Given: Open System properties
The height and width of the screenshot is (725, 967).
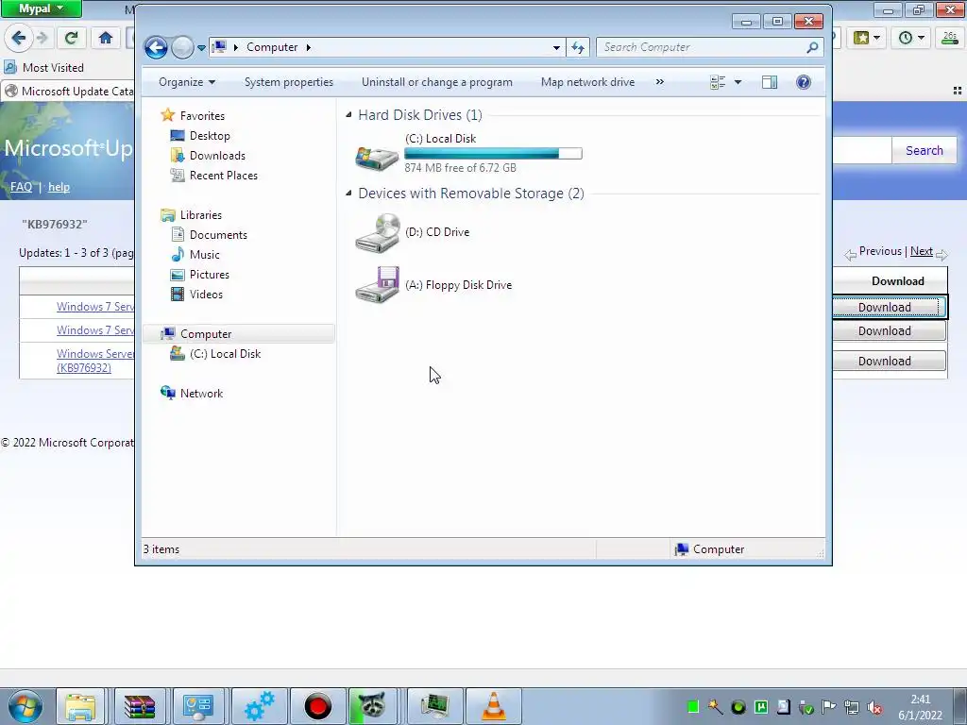Looking at the screenshot, I should [x=289, y=82].
